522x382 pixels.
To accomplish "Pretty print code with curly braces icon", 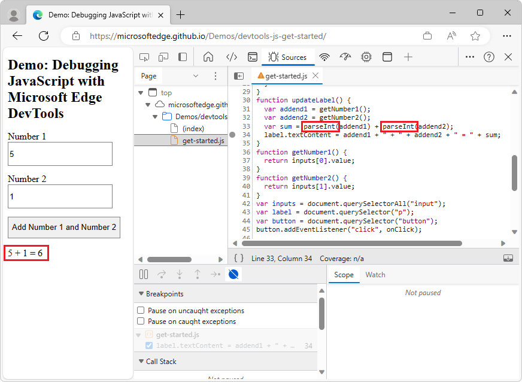I will pyautogui.click(x=239, y=259).
